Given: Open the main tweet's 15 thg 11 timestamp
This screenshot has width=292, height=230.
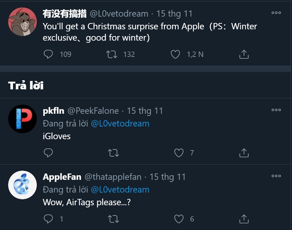Looking at the screenshot, I should (x=174, y=14).
